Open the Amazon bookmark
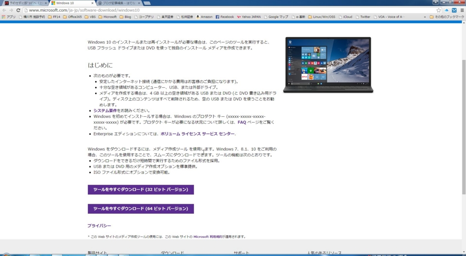 pos(204,17)
